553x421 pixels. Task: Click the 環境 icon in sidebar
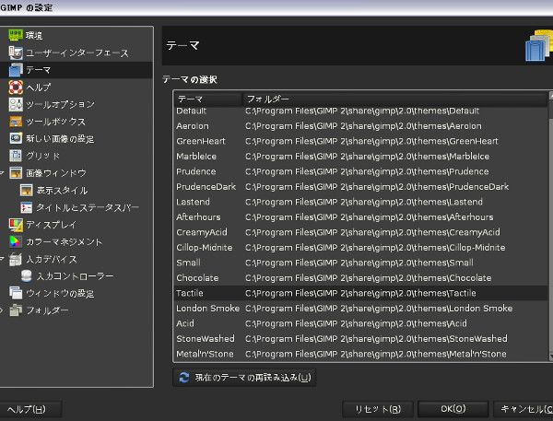[16, 35]
